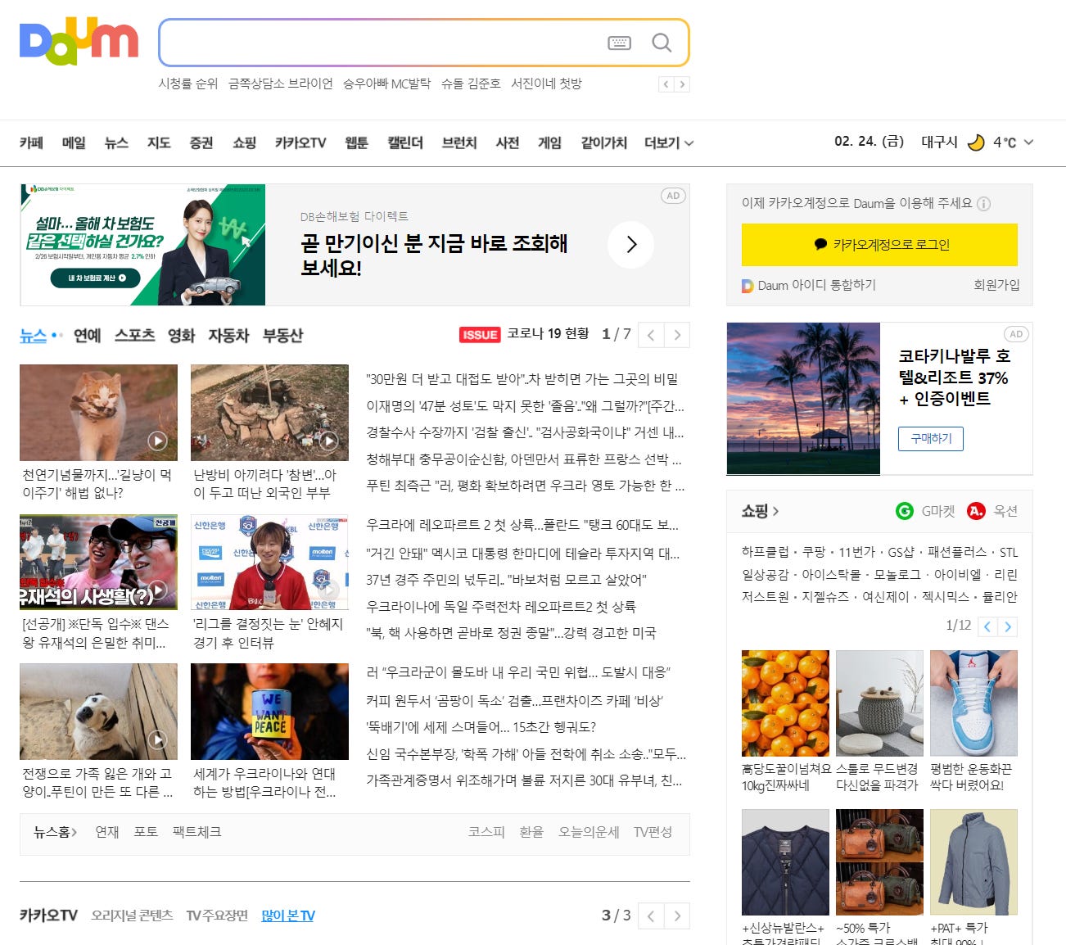
Task: Select the 자동차 news tab
Action: 228,335
